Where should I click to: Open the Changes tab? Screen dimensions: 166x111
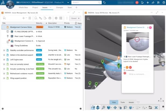[59, 8]
